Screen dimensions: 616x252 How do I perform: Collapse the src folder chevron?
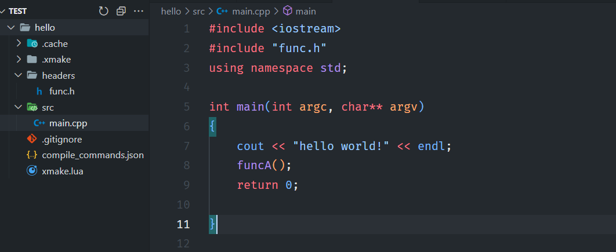point(18,107)
